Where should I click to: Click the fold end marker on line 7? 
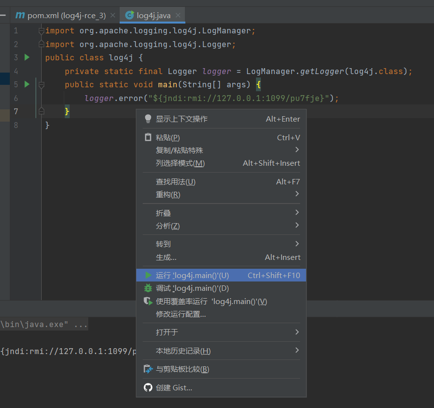(x=41, y=111)
